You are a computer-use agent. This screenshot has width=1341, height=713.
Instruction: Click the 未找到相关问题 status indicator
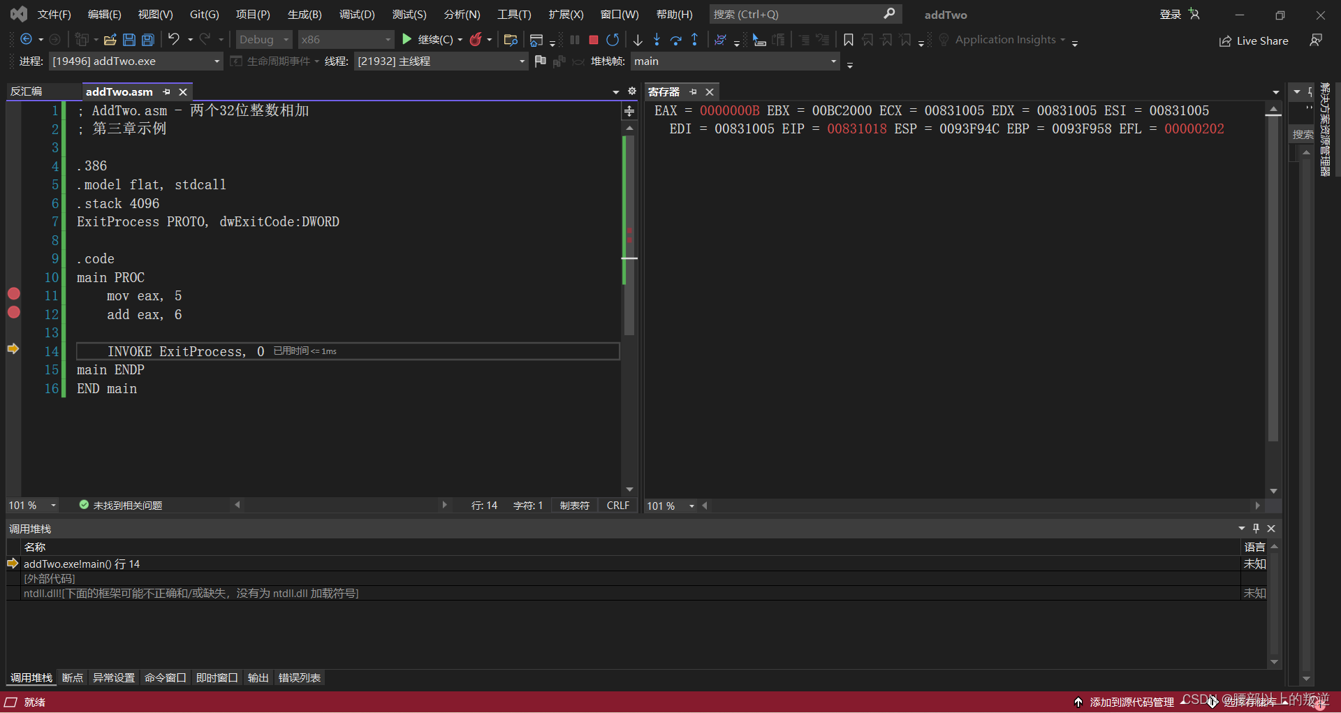click(121, 505)
